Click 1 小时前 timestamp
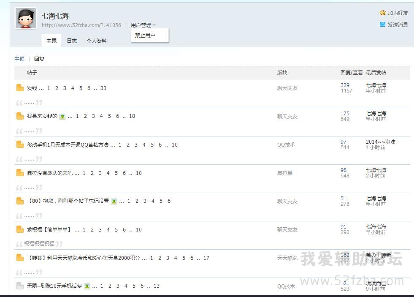This screenshot has width=414, height=297. pos(376,147)
